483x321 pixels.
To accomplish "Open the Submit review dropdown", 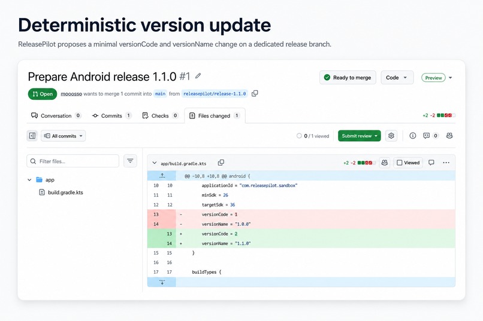I will [359, 136].
